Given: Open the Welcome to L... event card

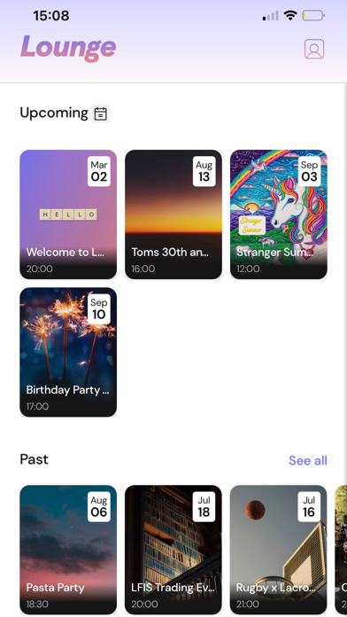Looking at the screenshot, I should pos(68,215).
